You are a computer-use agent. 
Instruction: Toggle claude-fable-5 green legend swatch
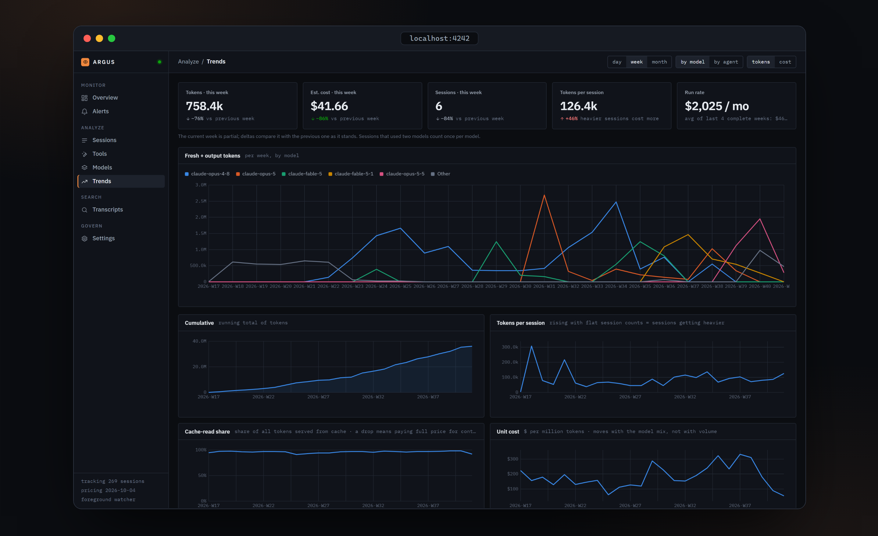click(x=284, y=174)
